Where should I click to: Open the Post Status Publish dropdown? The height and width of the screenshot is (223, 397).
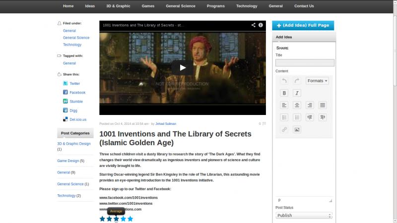pos(304,216)
